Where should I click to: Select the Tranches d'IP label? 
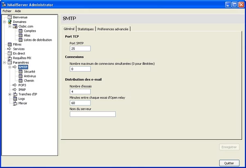click(27, 94)
